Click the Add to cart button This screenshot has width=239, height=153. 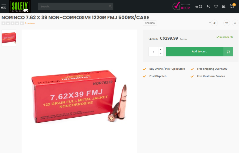[x=199, y=52]
